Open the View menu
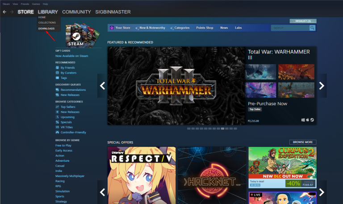This screenshot has height=204, width=343. (15, 4)
